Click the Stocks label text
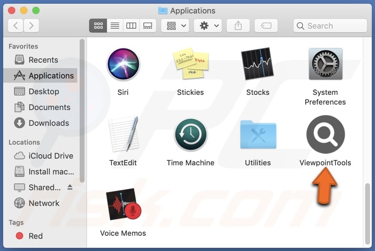Viewport: 375px width, 251px height. pyautogui.click(x=258, y=92)
